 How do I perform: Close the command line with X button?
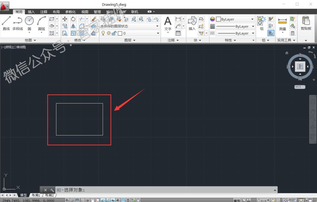pyautogui.click(x=45, y=190)
